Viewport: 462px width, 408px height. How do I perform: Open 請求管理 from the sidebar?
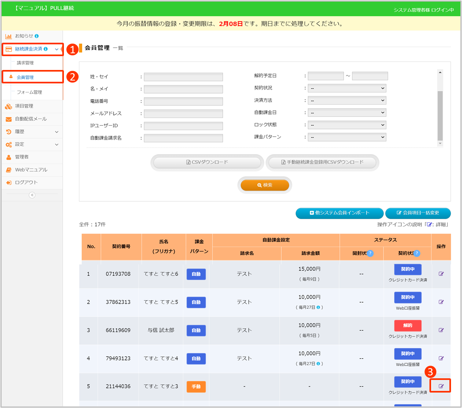25,63
